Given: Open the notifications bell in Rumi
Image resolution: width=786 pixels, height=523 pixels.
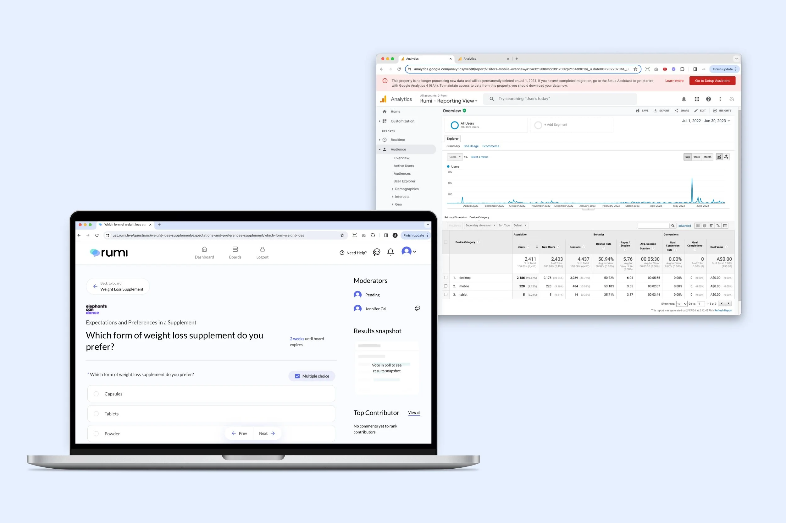Looking at the screenshot, I should pyautogui.click(x=390, y=252).
